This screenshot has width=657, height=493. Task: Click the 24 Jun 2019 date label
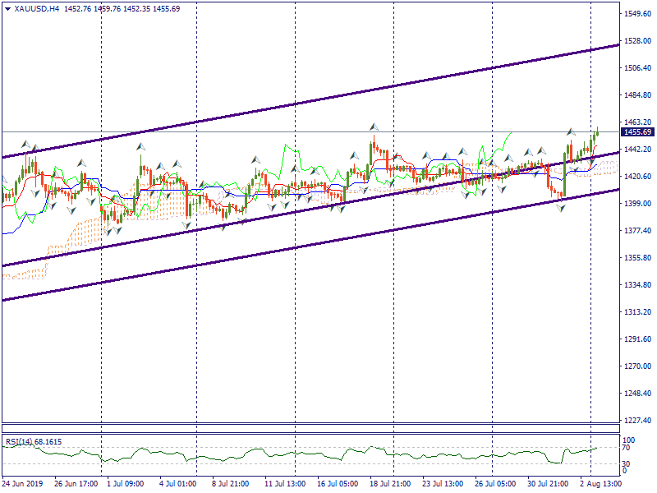point(22,485)
